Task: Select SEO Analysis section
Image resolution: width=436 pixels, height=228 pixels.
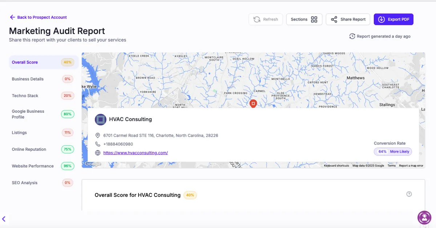Action: 44,183
